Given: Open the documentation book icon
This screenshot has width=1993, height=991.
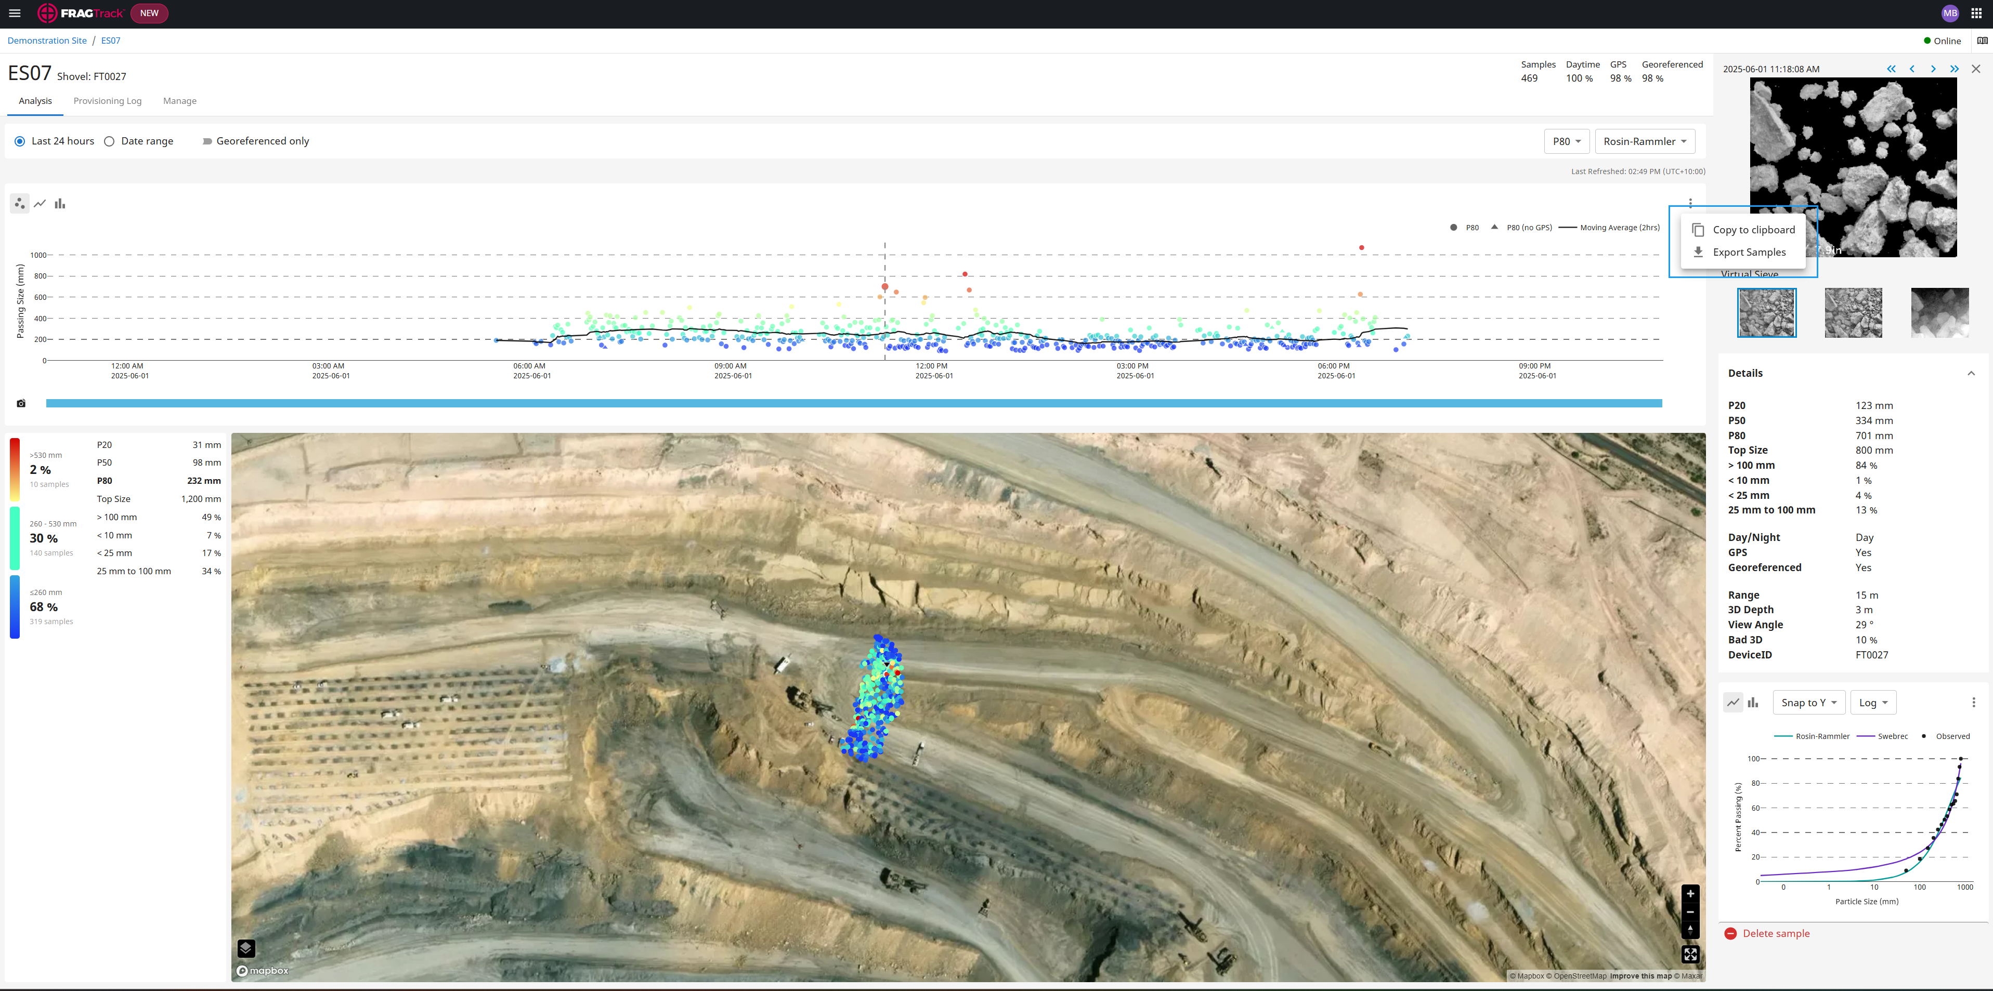Looking at the screenshot, I should tap(1982, 41).
